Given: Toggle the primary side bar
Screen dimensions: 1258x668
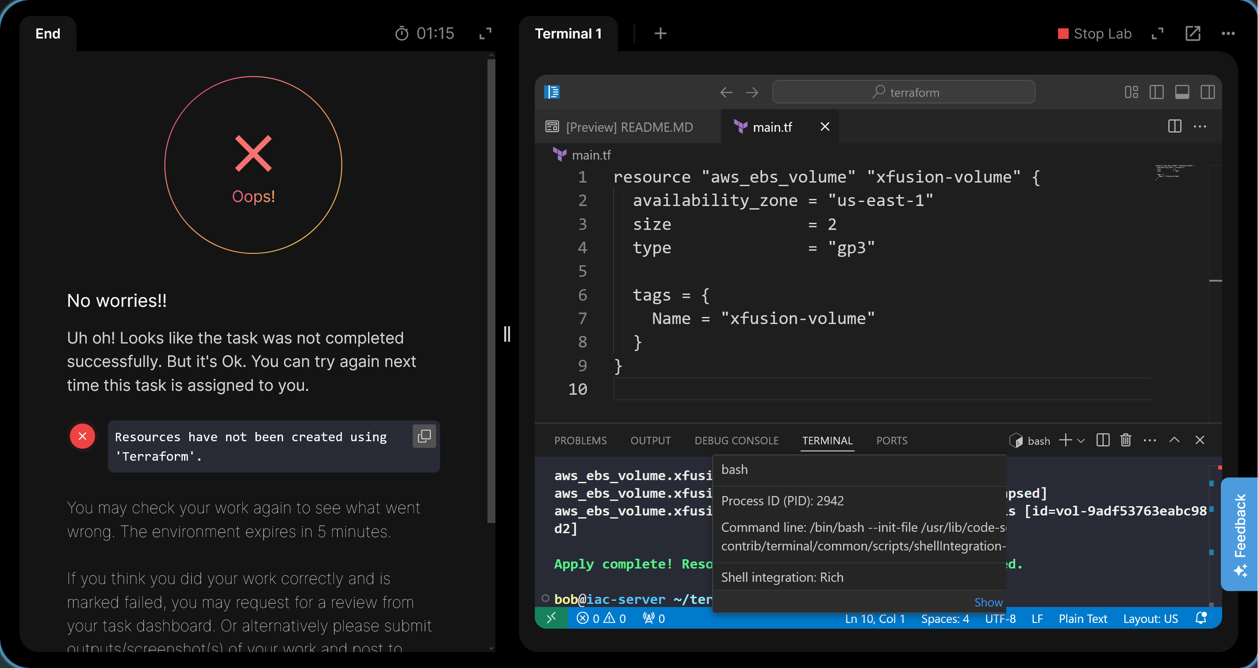Looking at the screenshot, I should point(1156,92).
